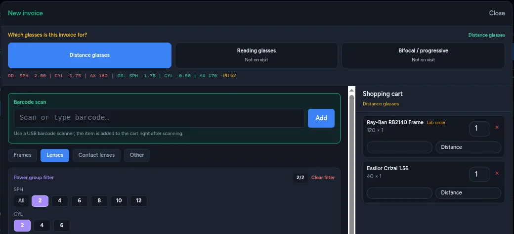
Task: Switch to Lenses tab
Action: pyautogui.click(x=55, y=155)
